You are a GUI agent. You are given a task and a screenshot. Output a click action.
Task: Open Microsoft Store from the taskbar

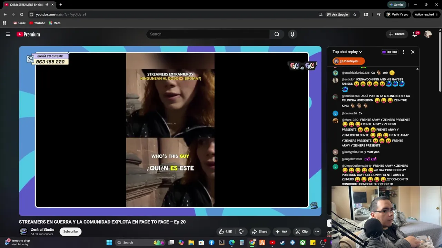pos(201,242)
